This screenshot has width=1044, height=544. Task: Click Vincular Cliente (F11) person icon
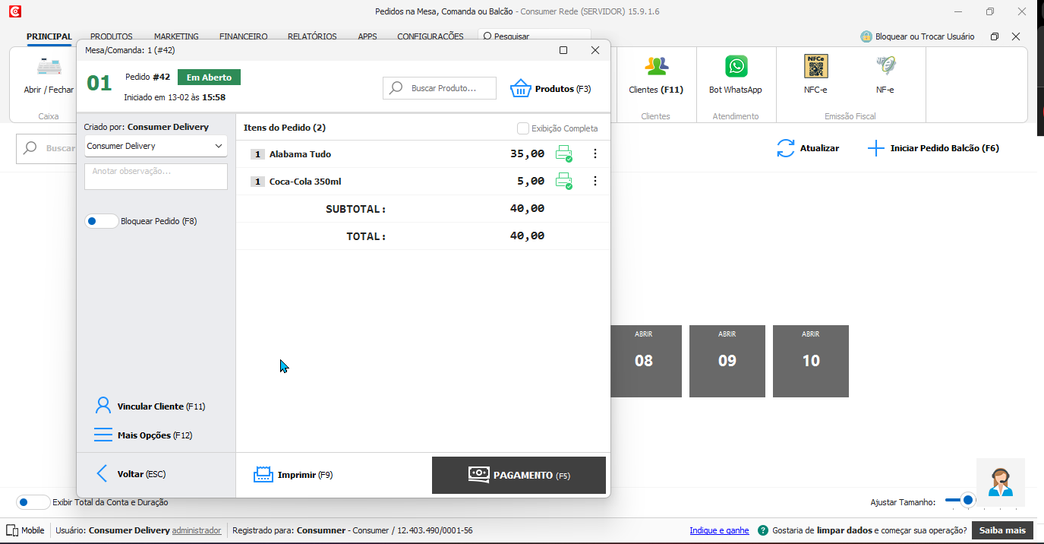click(x=103, y=406)
